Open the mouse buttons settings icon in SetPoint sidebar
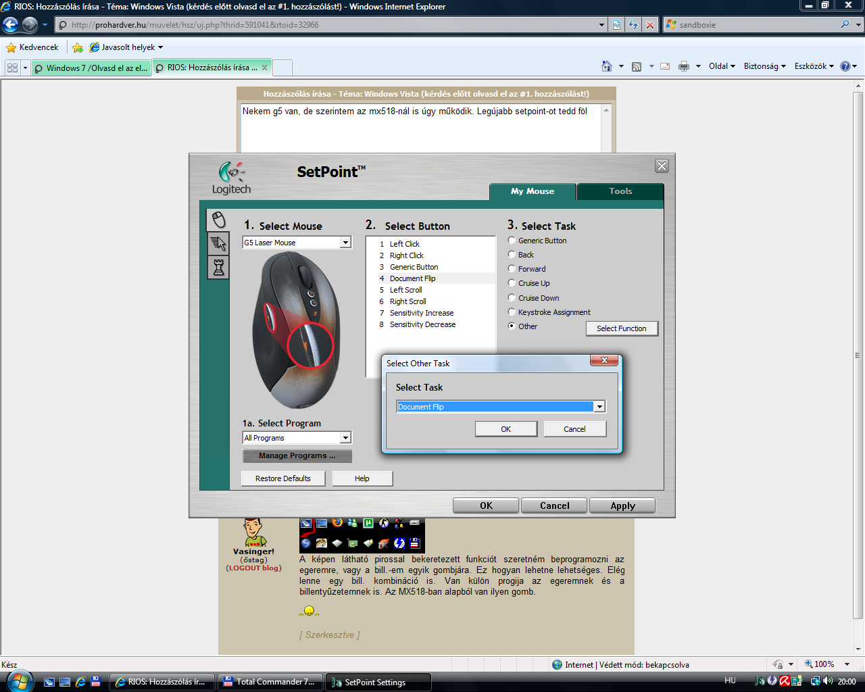Image resolution: width=865 pixels, height=692 pixels. pyautogui.click(x=218, y=220)
